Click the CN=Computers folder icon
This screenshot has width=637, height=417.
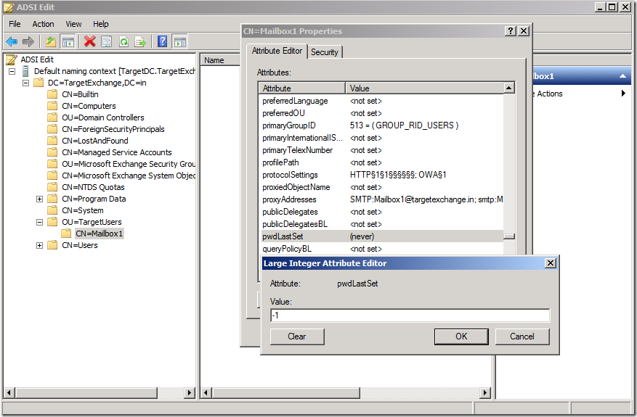pyautogui.click(x=52, y=106)
